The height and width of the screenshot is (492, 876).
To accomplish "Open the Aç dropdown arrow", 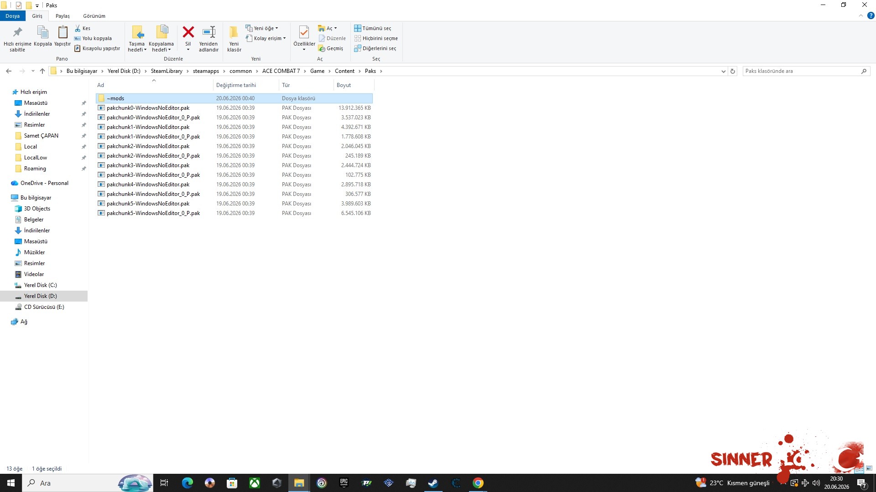I will [x=335, y=28].
